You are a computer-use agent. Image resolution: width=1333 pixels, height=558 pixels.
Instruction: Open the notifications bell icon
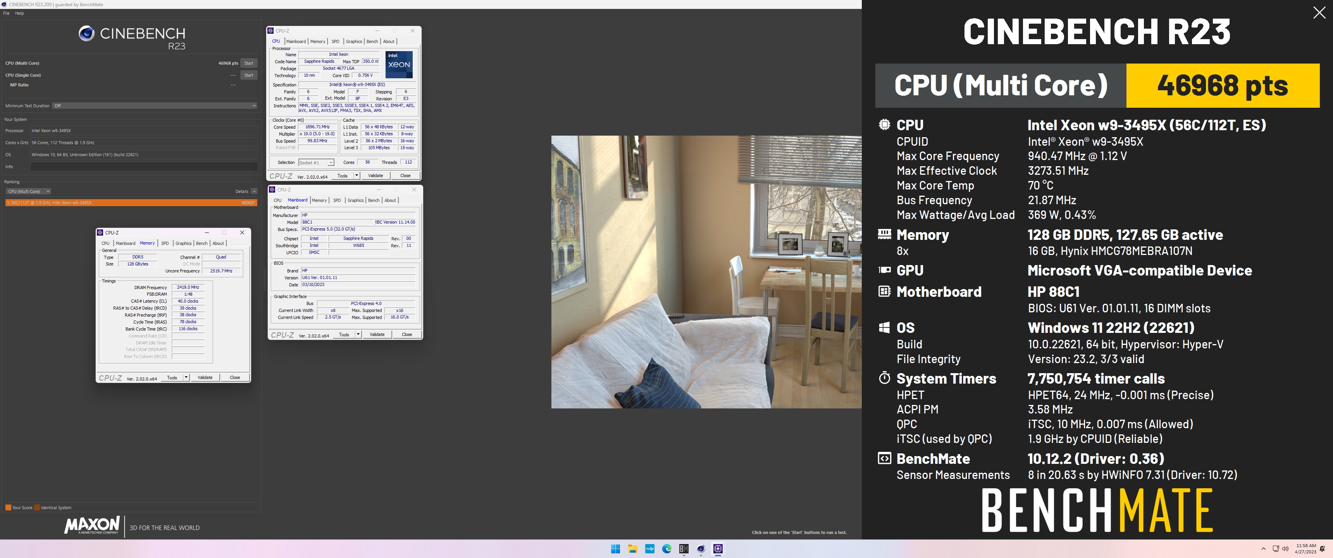pos(1323,549)
